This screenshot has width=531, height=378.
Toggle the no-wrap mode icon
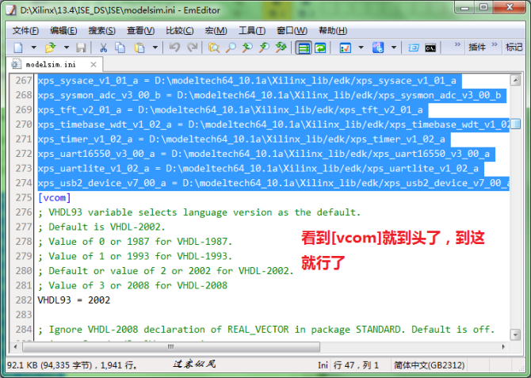303,48
